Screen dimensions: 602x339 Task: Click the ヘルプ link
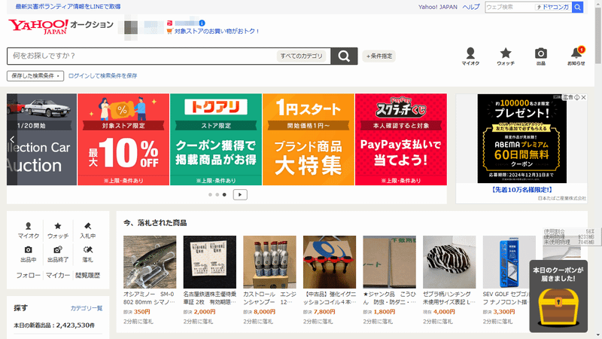(x=471, y=7)
